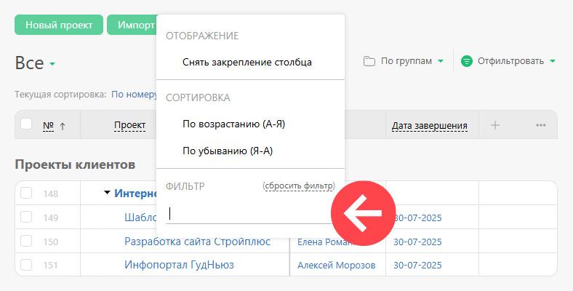
Task: Choose По возрастанию (А-Я) sorting
Action: click(x=234, y=124)
